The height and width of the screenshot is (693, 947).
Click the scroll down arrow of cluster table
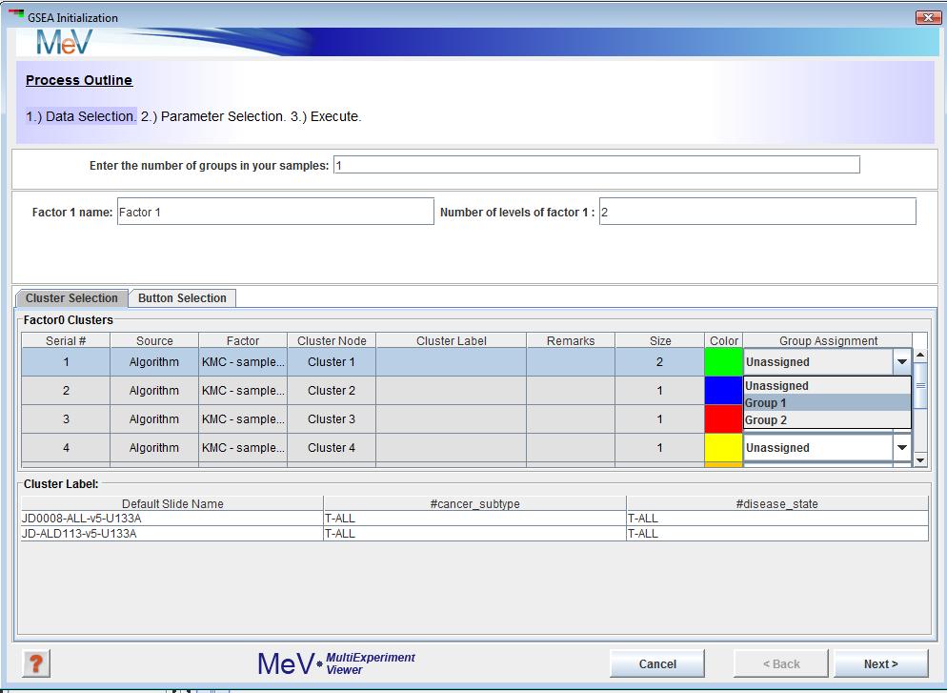click(920, 459)
